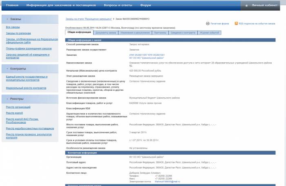Open the Все заказы link
This screenshot has height=186, width=286.
pos(13,27)
